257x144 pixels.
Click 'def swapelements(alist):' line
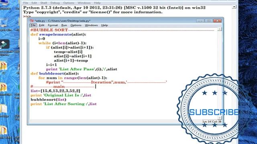tap(58, 34)
